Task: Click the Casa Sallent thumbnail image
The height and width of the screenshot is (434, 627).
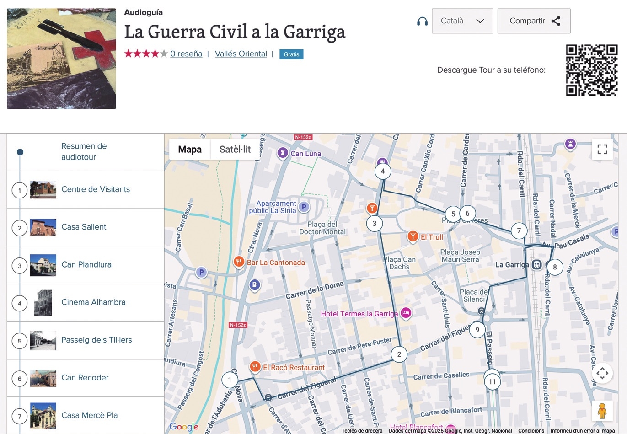Action: [43, 227]
